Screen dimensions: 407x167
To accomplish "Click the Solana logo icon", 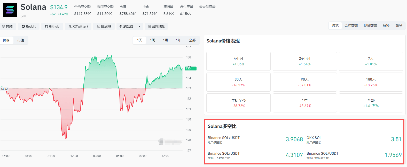I will (10, 10).
